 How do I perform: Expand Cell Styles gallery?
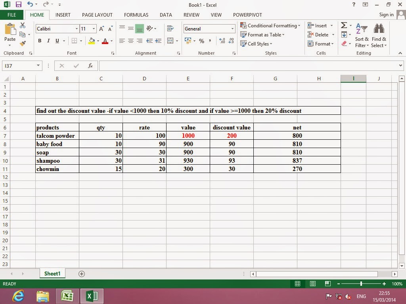[x=257, y=44]
